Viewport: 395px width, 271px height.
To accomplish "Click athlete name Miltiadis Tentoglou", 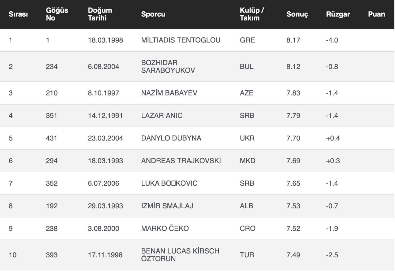I will click(181, 40).
